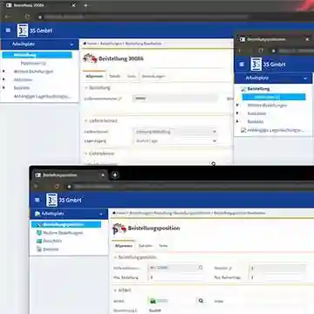Click the Dossiers icon in the bottom window sidebar

[39, 249]
